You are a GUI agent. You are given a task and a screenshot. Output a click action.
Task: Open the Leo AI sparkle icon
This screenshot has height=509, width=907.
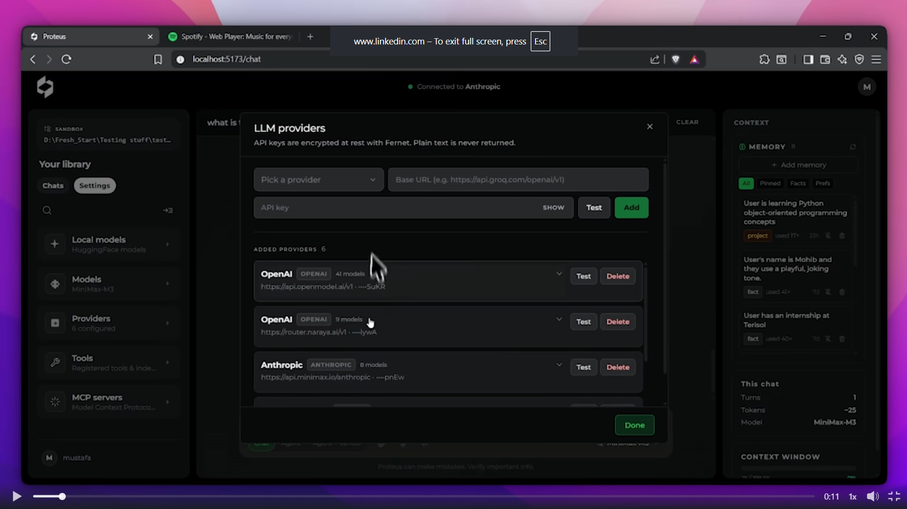click(842, 60)
